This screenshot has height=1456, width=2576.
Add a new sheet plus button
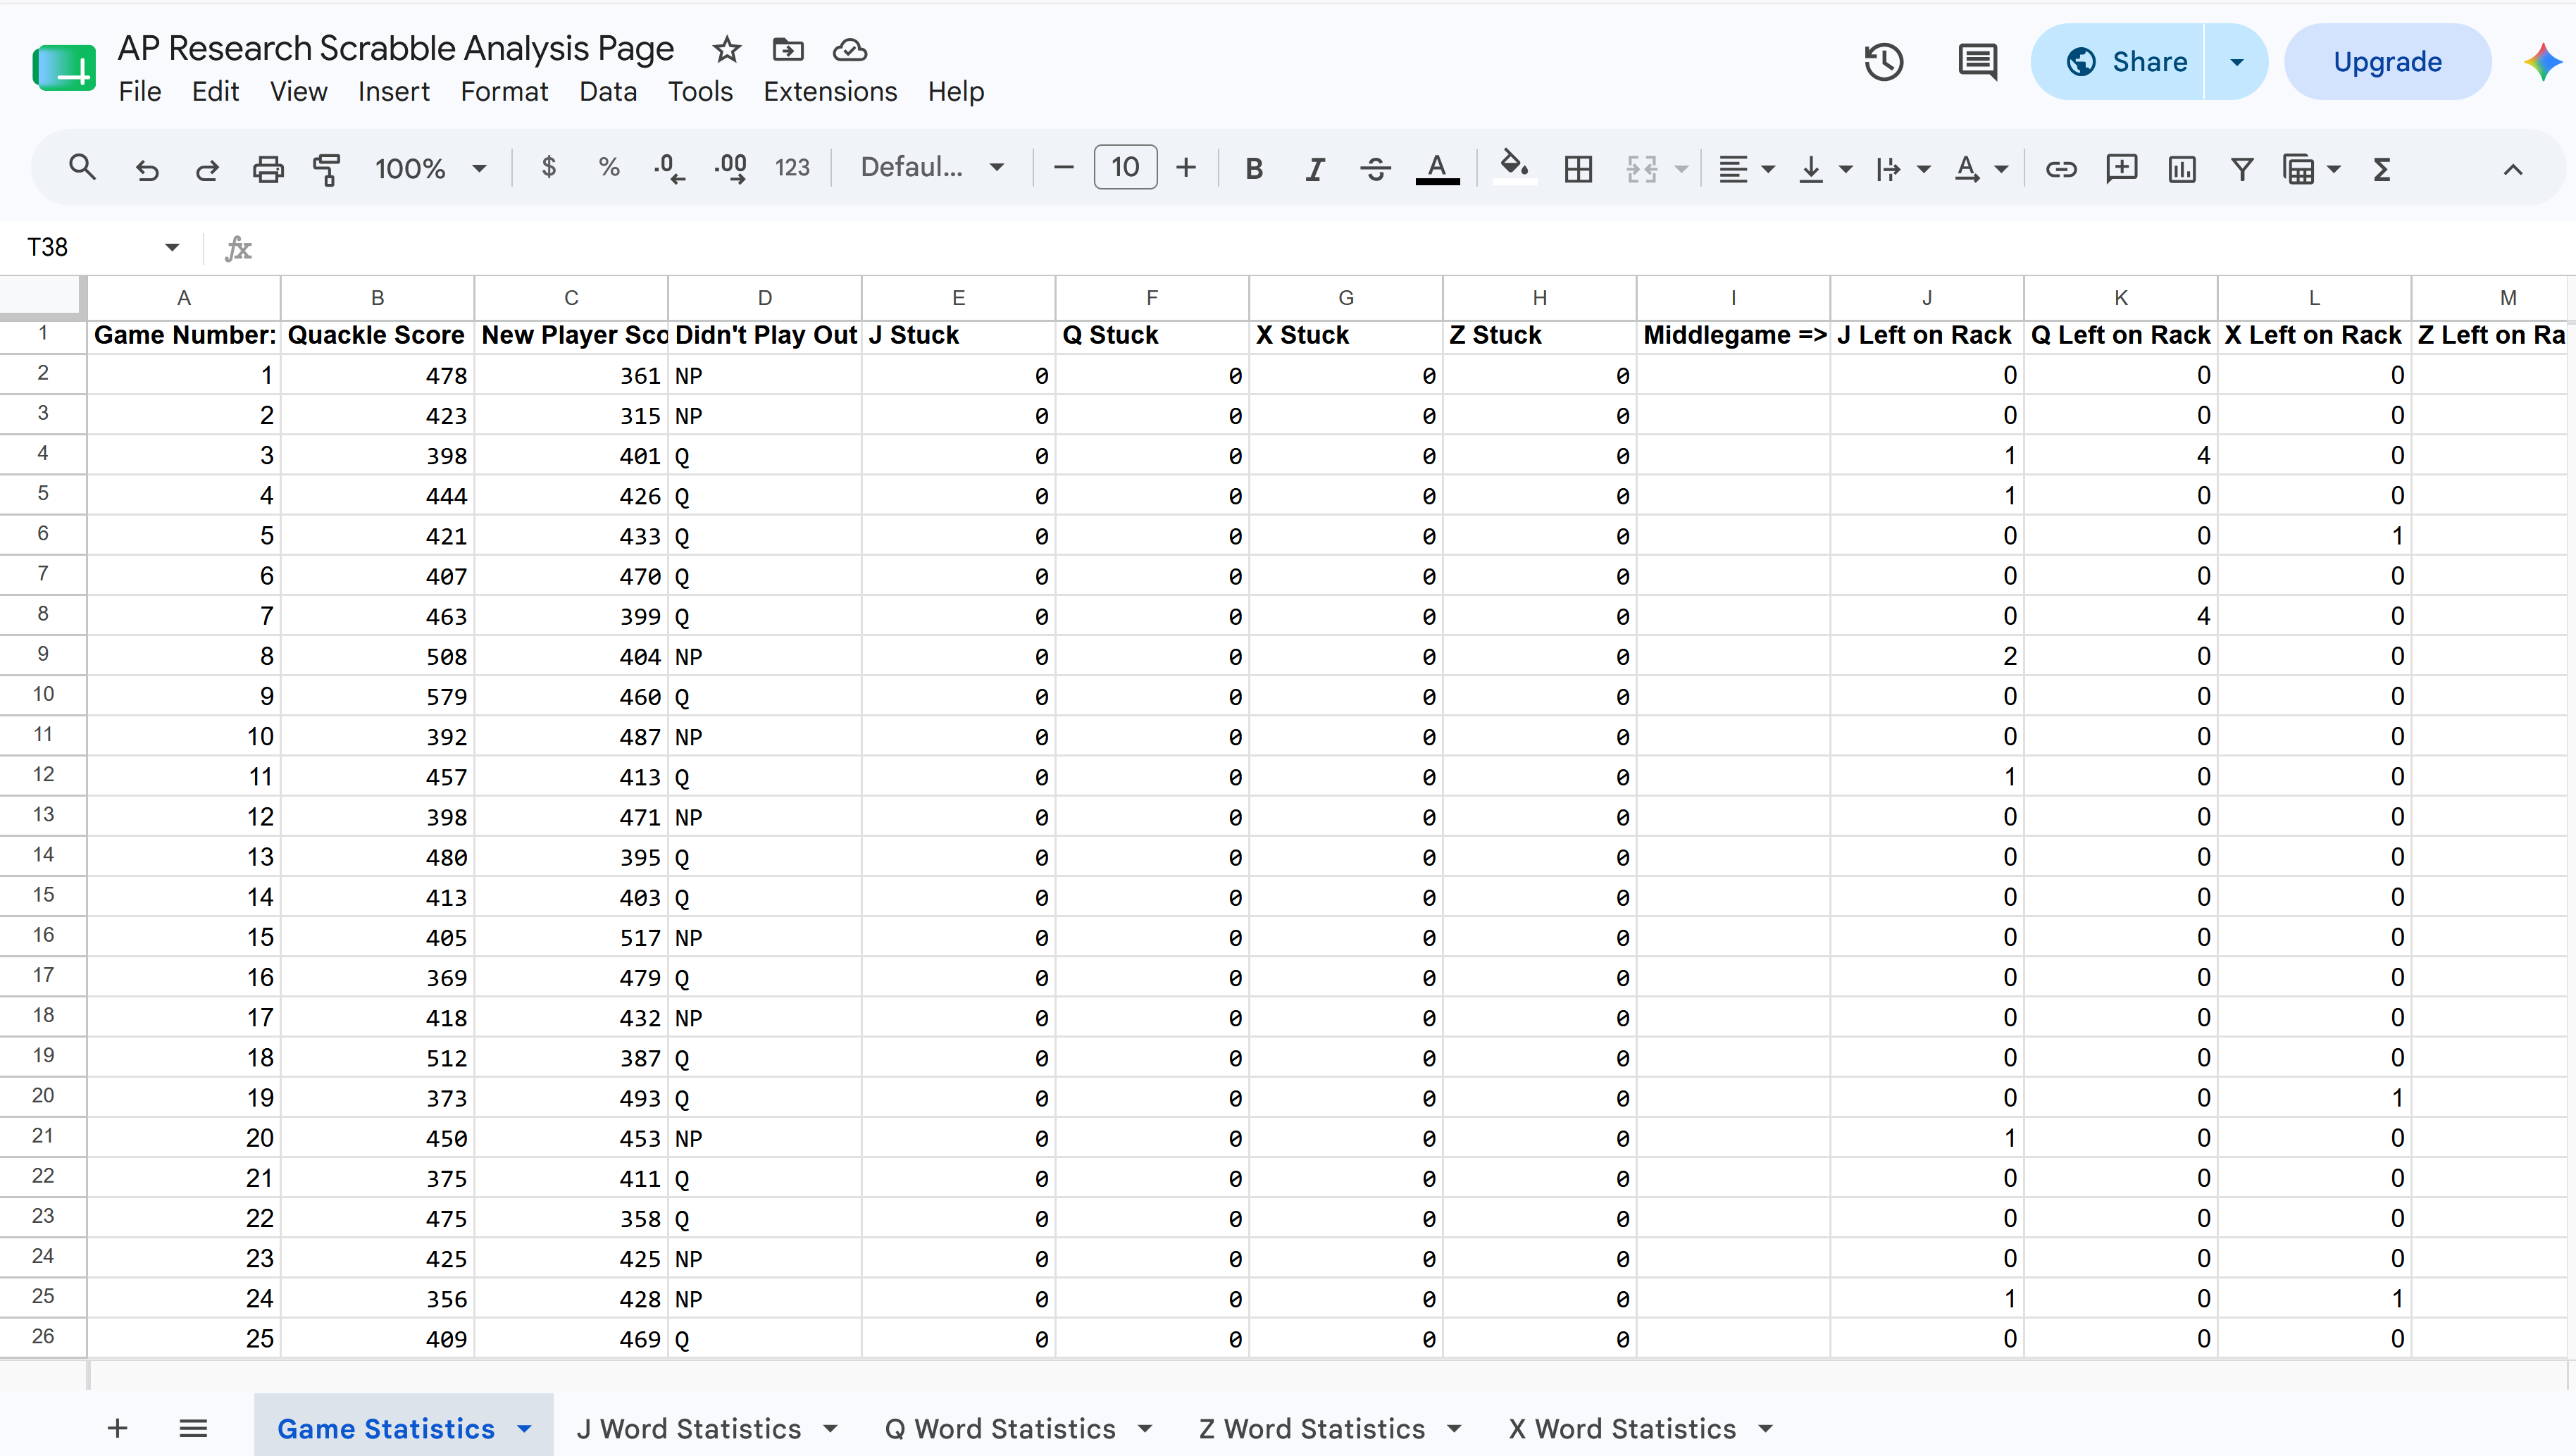tap(117, 1428)
